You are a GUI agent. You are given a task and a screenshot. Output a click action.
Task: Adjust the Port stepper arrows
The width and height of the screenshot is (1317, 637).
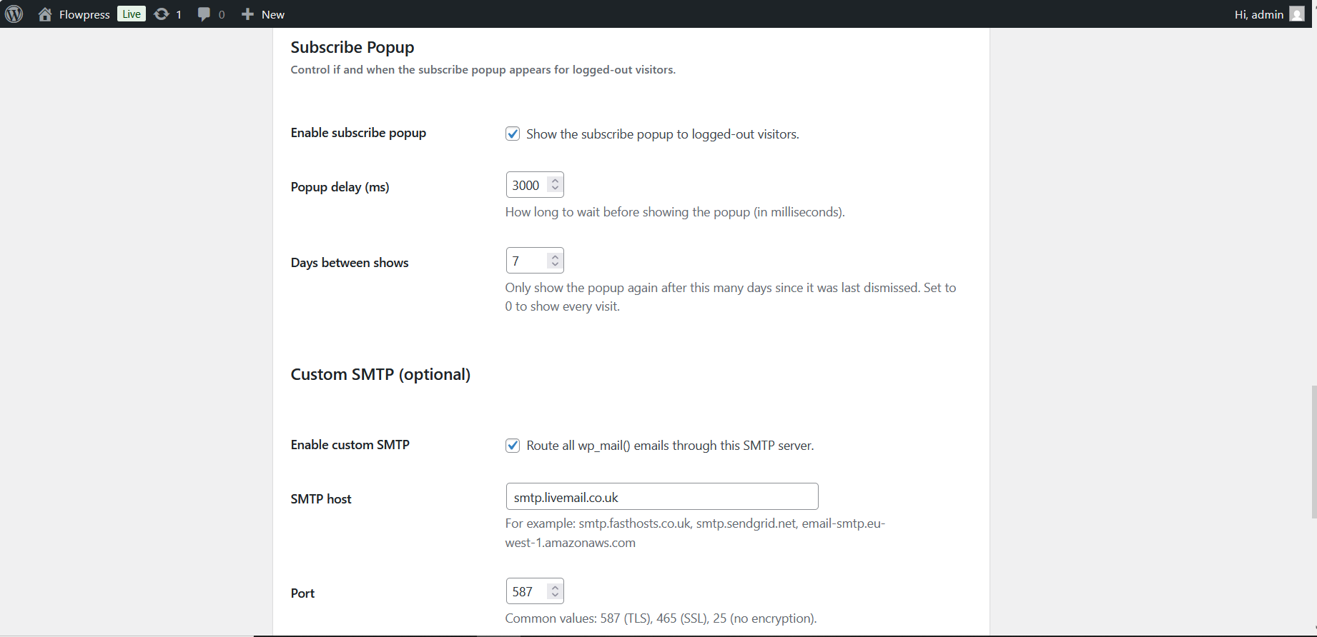click(x=555, y=591)
